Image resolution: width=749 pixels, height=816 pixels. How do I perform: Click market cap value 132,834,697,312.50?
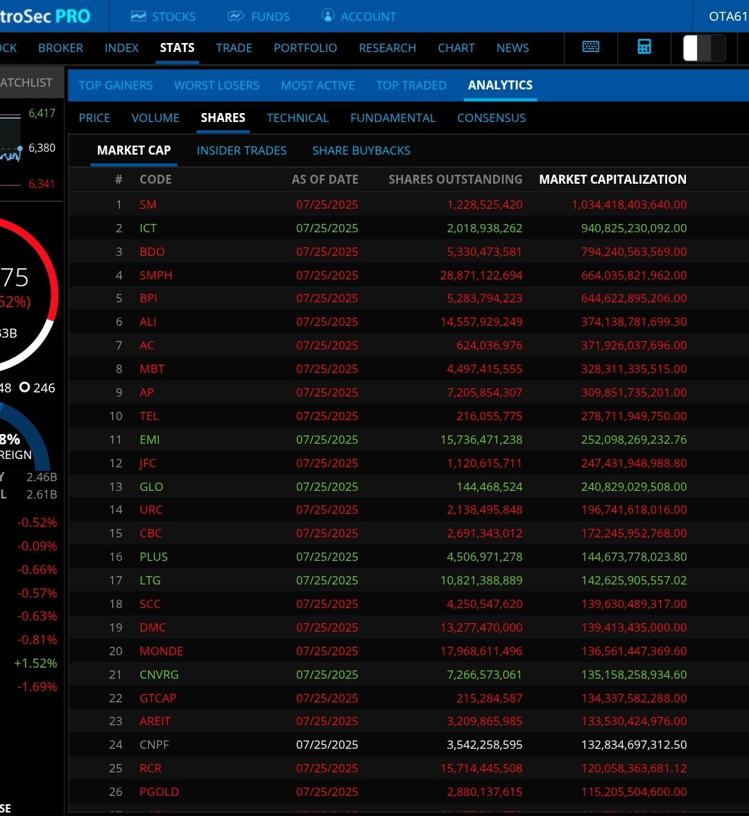coord(634,745)
